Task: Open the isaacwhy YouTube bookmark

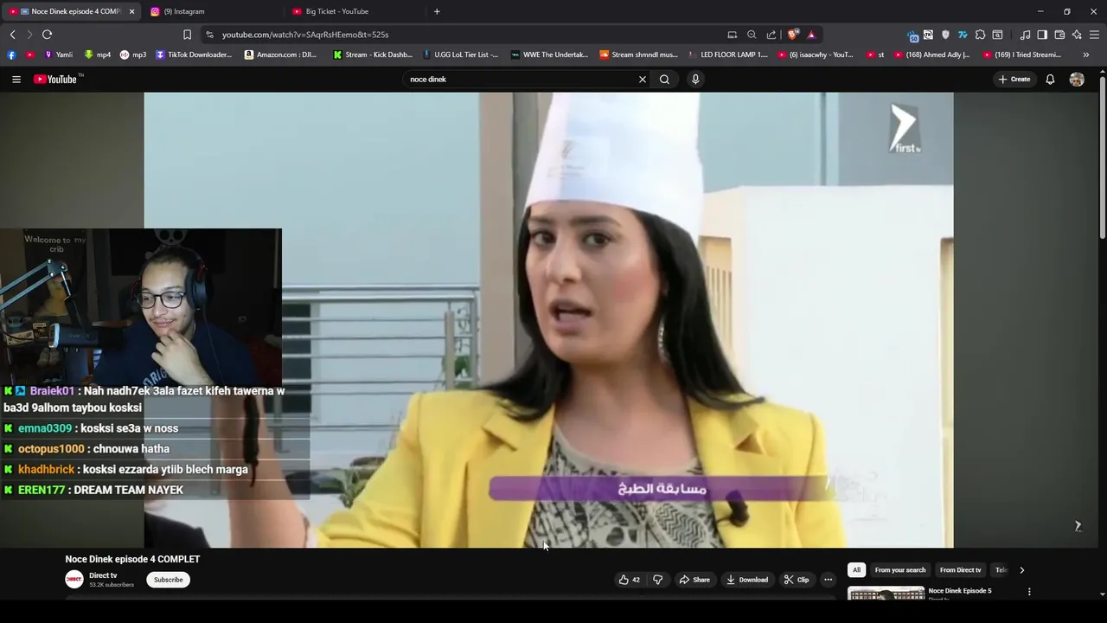Action: [816, 55]
